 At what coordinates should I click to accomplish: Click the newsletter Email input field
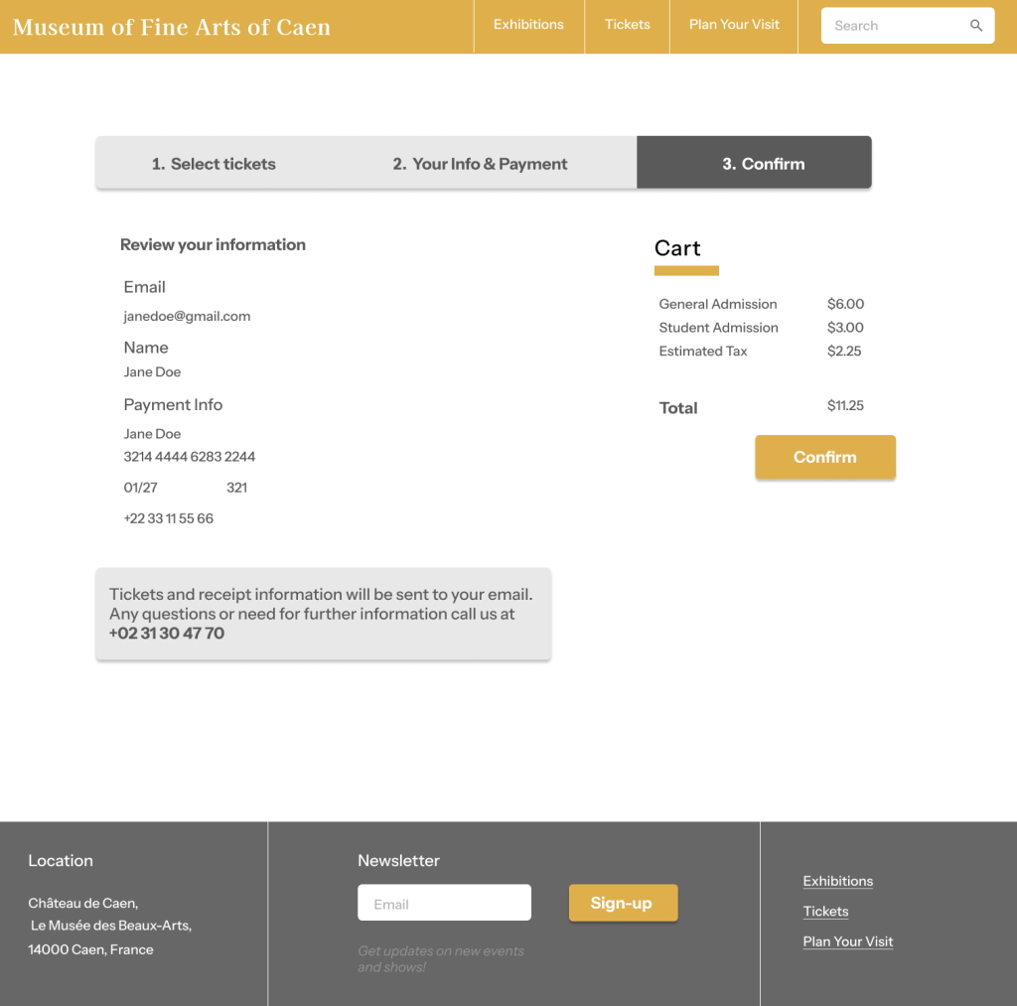(x=444, y=903)
